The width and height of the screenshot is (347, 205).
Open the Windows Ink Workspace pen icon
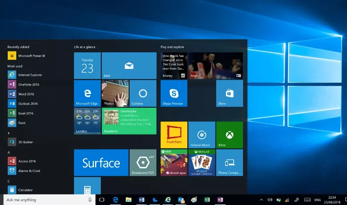pos(297,200)
